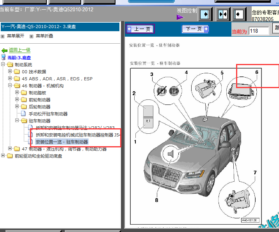
Task: Click 当前车型 vehicle model text
Action: point(46,9)
